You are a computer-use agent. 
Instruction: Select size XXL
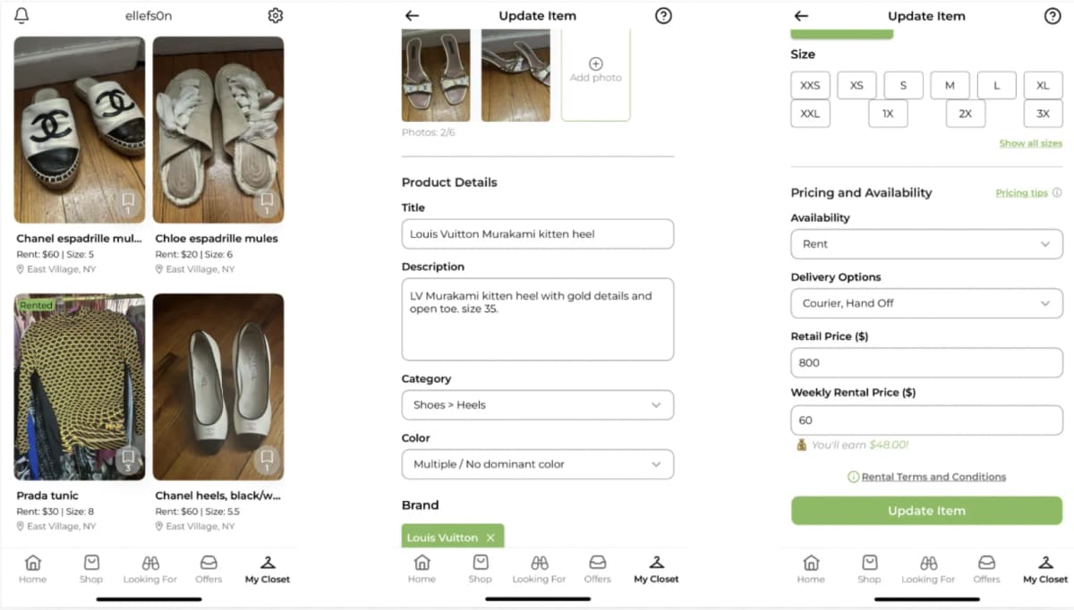810,114
